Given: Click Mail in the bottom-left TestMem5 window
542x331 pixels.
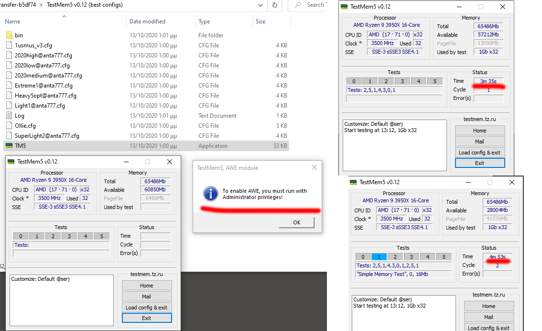Looking at the screenshot, I should click(147, 297).
